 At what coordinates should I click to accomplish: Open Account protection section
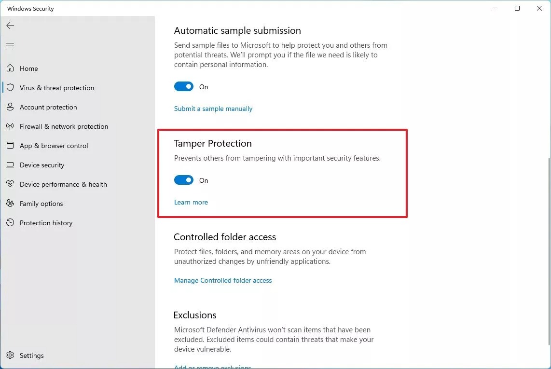77,107
